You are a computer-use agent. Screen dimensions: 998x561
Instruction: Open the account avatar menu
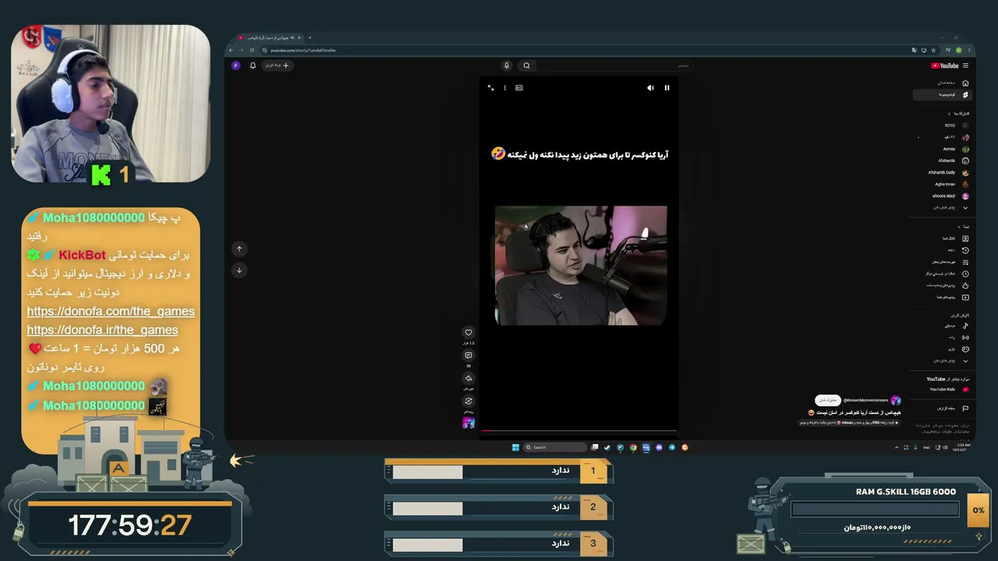pyautogui.click(x=235, y=65)
